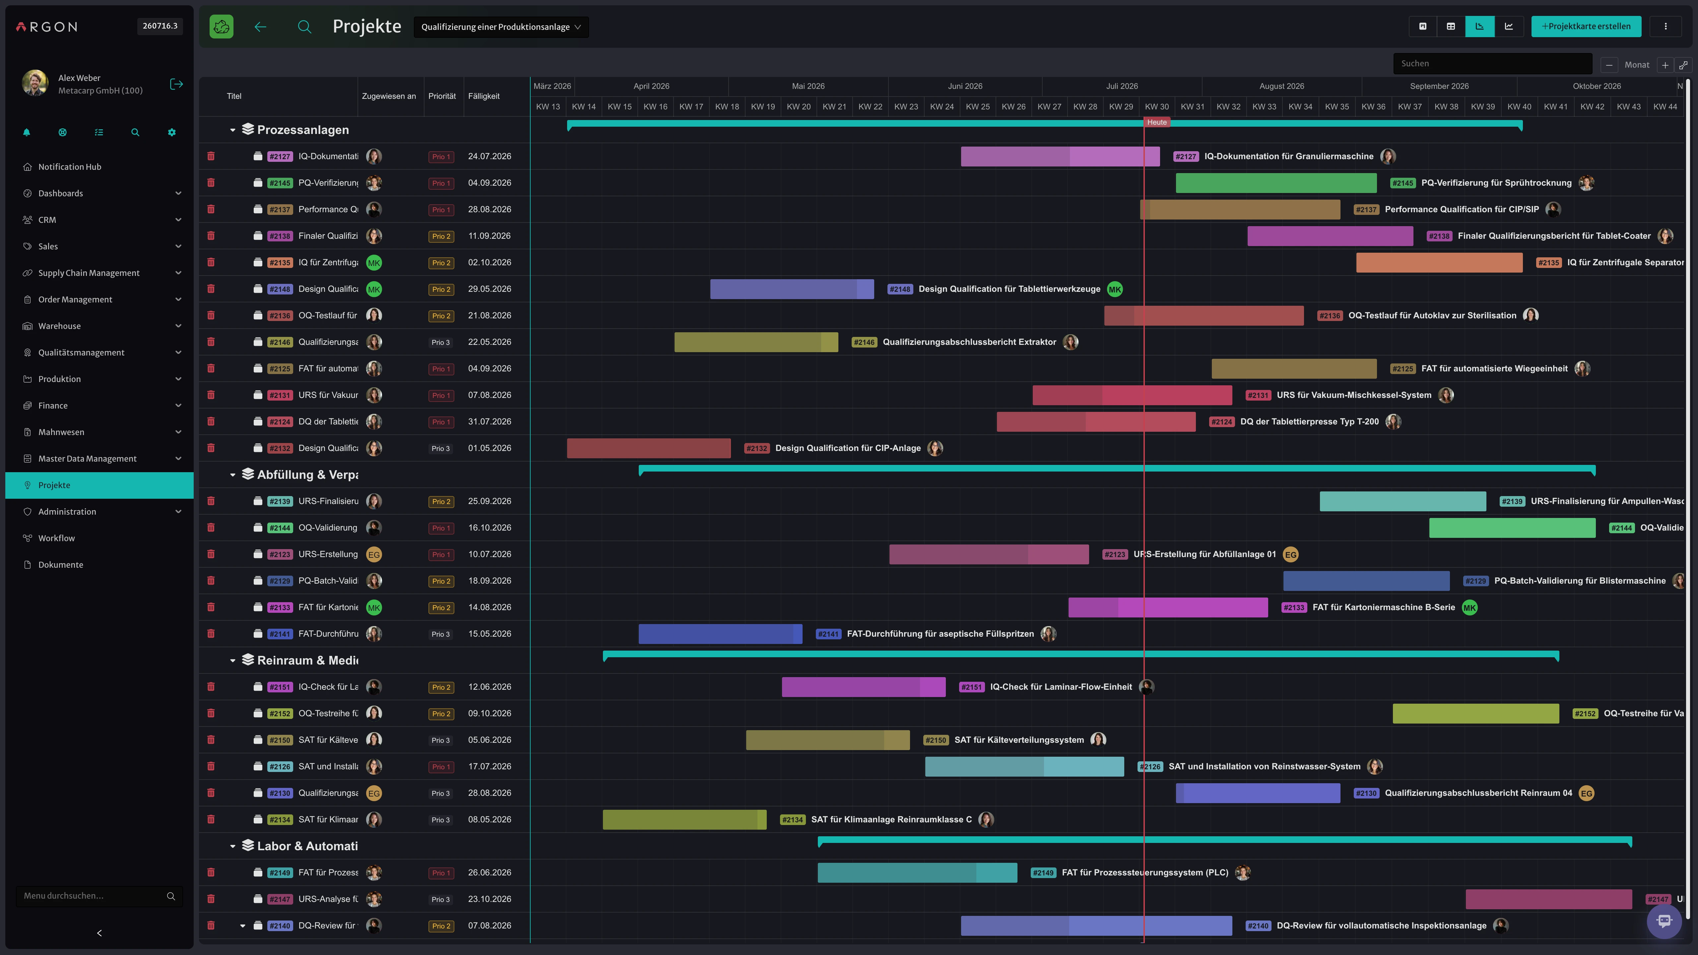Collapse the Labor & Automation group
Viewport: 1698px width, 955px height.
[x=233, y=846]
